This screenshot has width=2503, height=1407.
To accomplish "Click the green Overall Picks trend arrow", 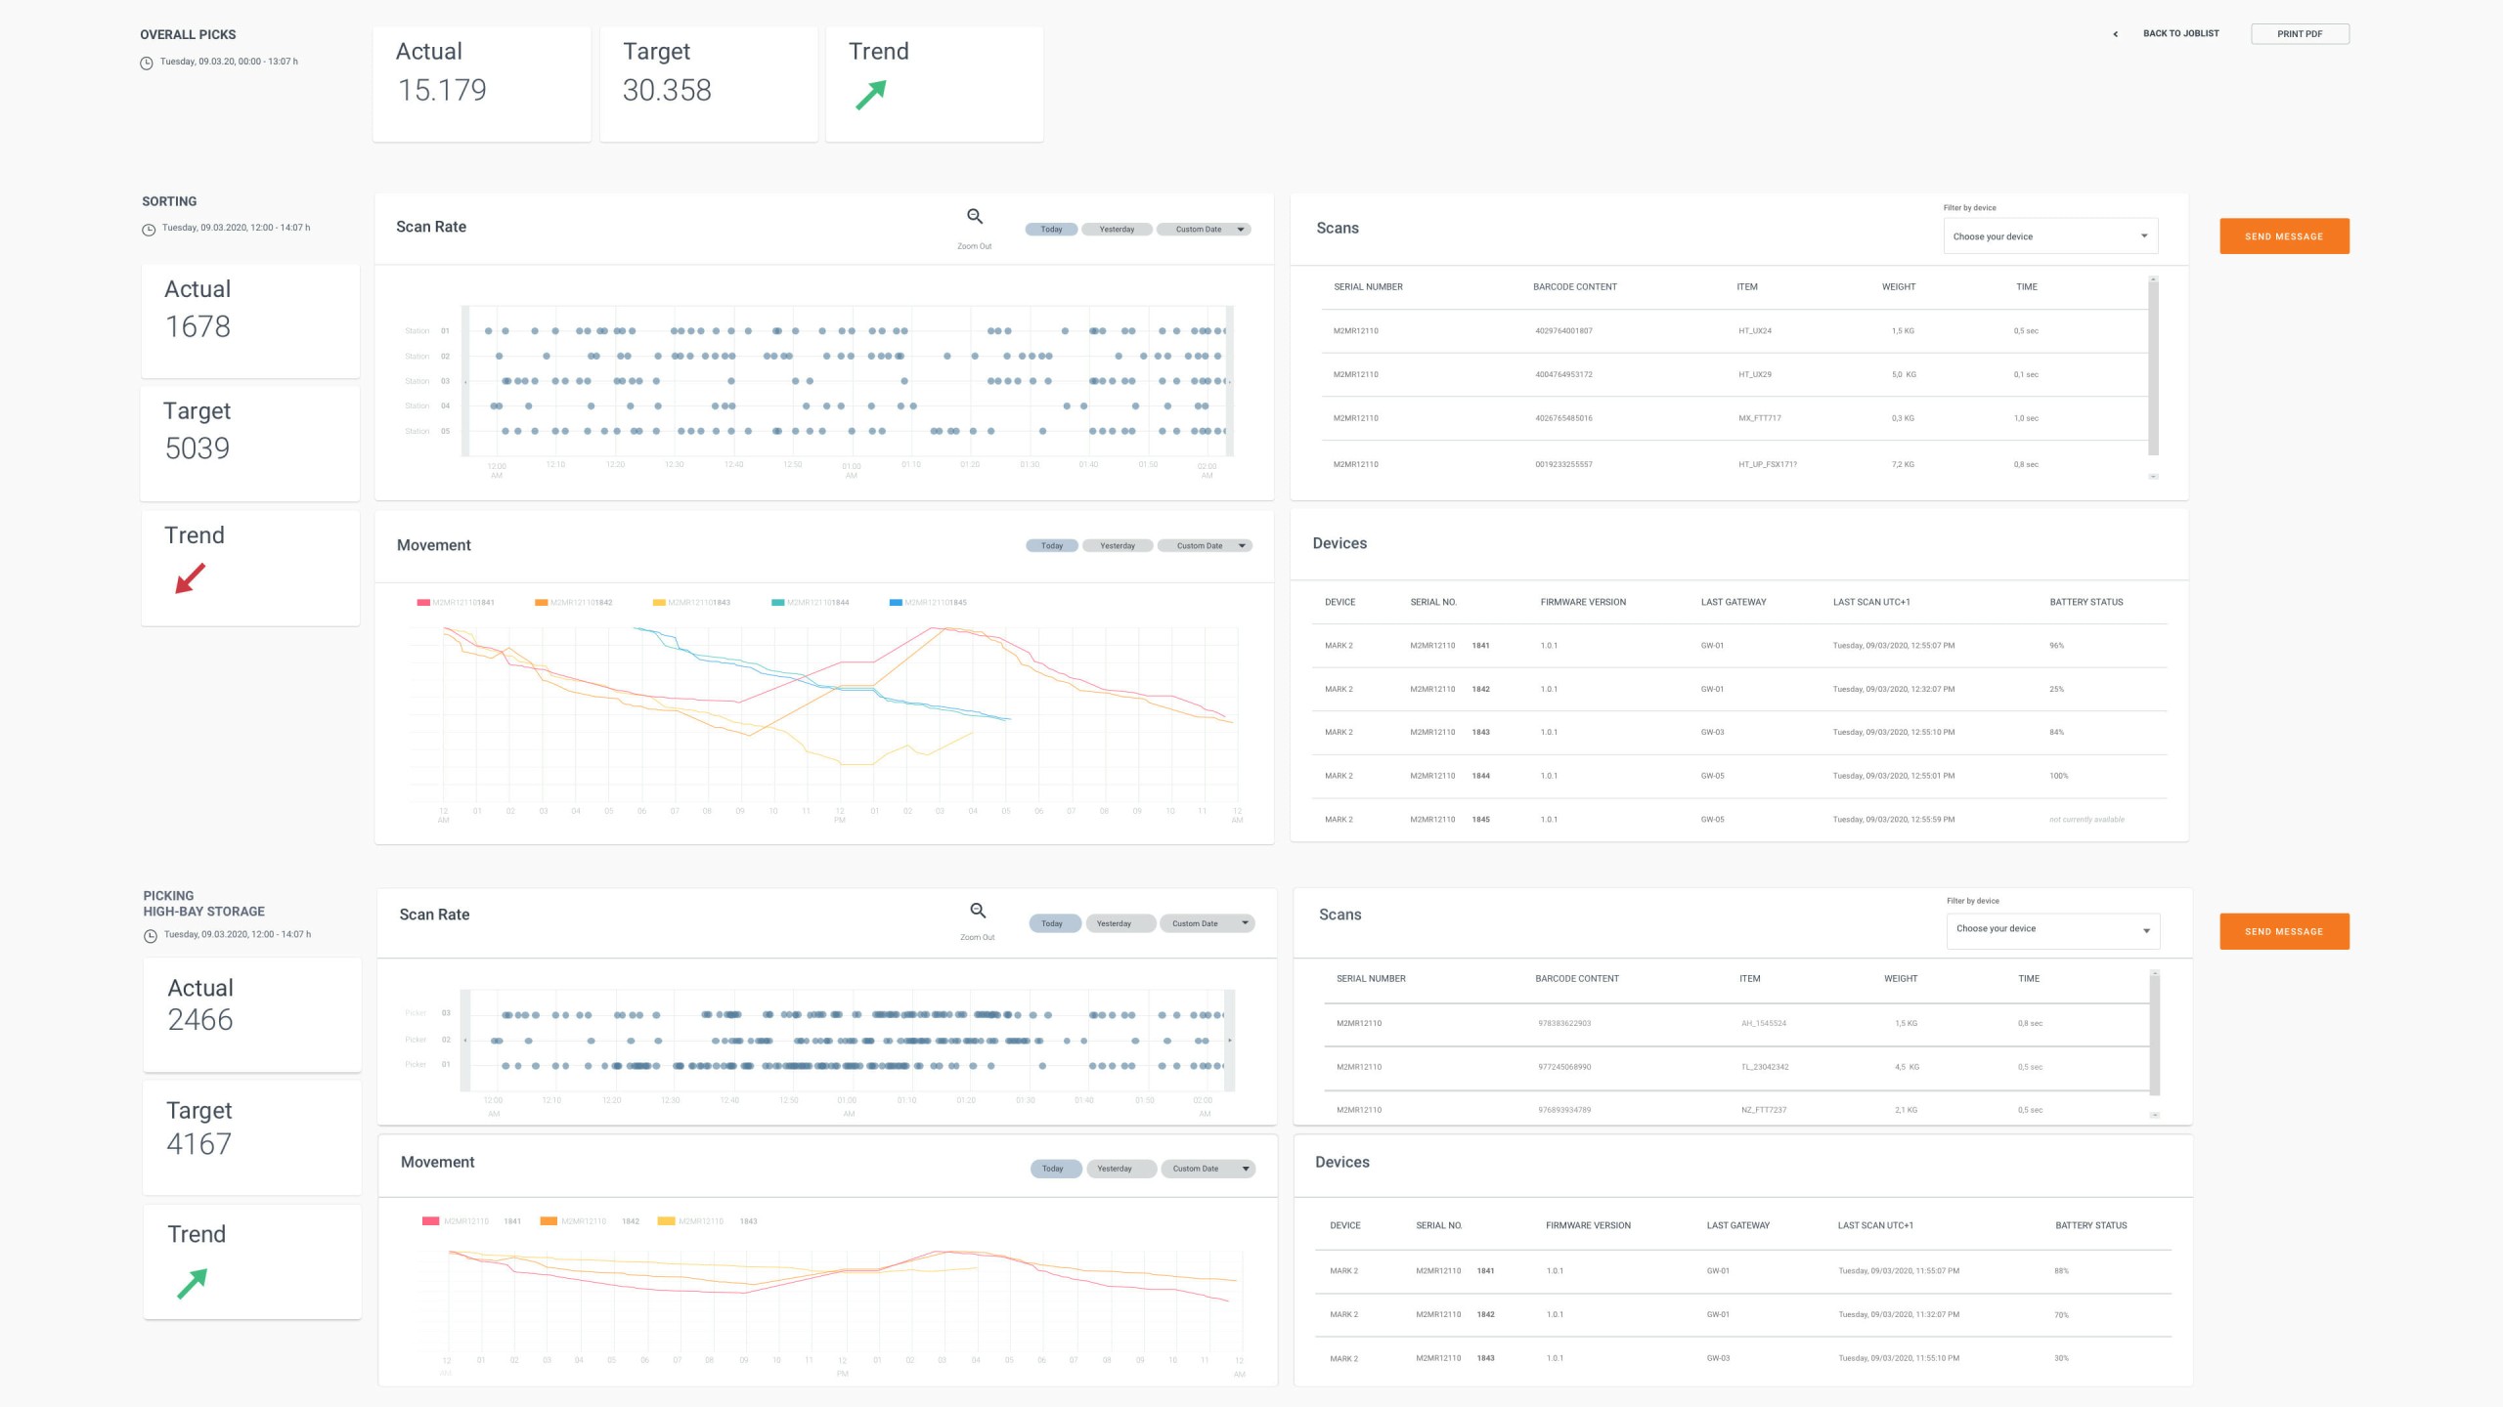I will coord(870,95).
